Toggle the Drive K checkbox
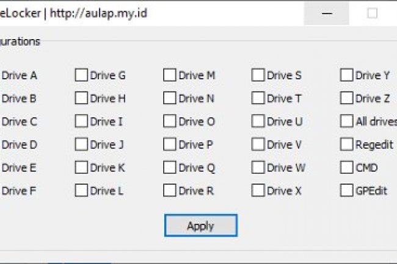This screenshot has height=264, width=397. (x=81, y=168)
